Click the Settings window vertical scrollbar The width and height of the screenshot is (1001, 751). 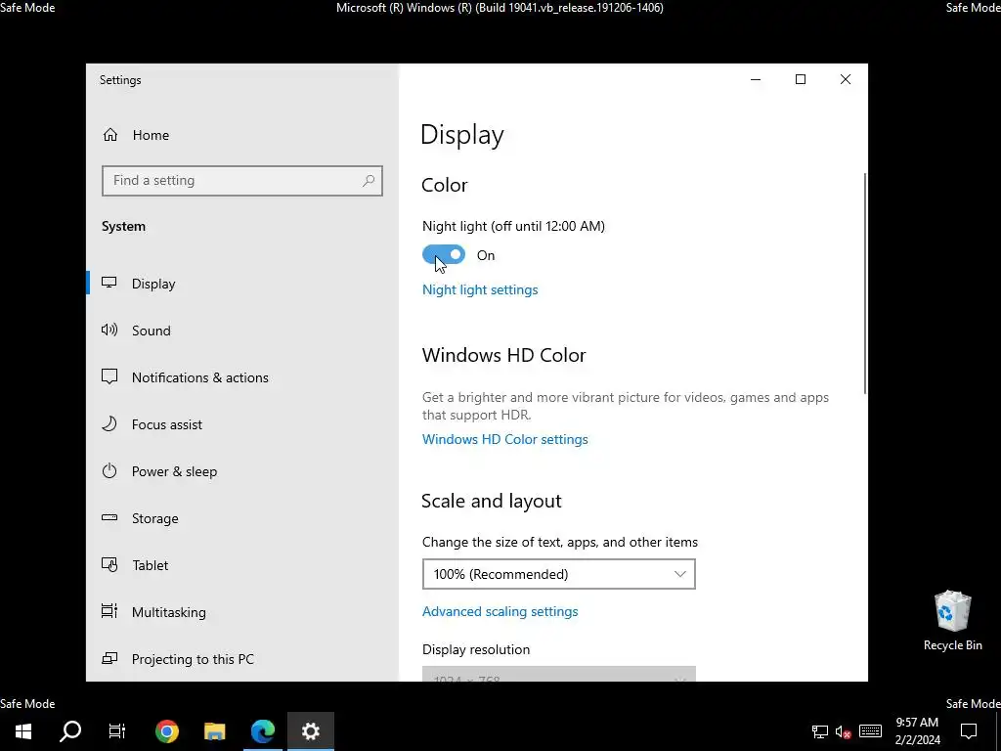click(x=865, y=284)
